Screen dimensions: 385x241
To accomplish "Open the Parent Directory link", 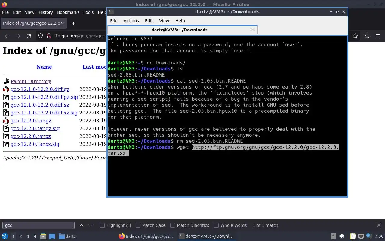I will point(31,81).
